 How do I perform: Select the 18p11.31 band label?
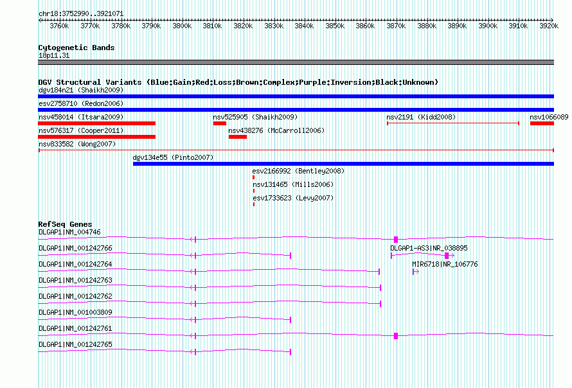54,55
